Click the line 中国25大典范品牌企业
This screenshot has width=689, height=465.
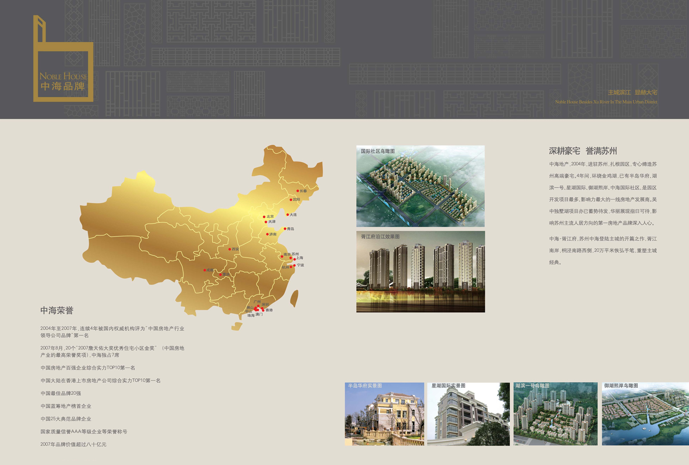(x=66, y=418)
